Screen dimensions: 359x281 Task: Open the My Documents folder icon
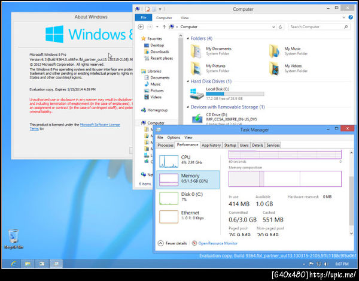click(x=196, y=52)
